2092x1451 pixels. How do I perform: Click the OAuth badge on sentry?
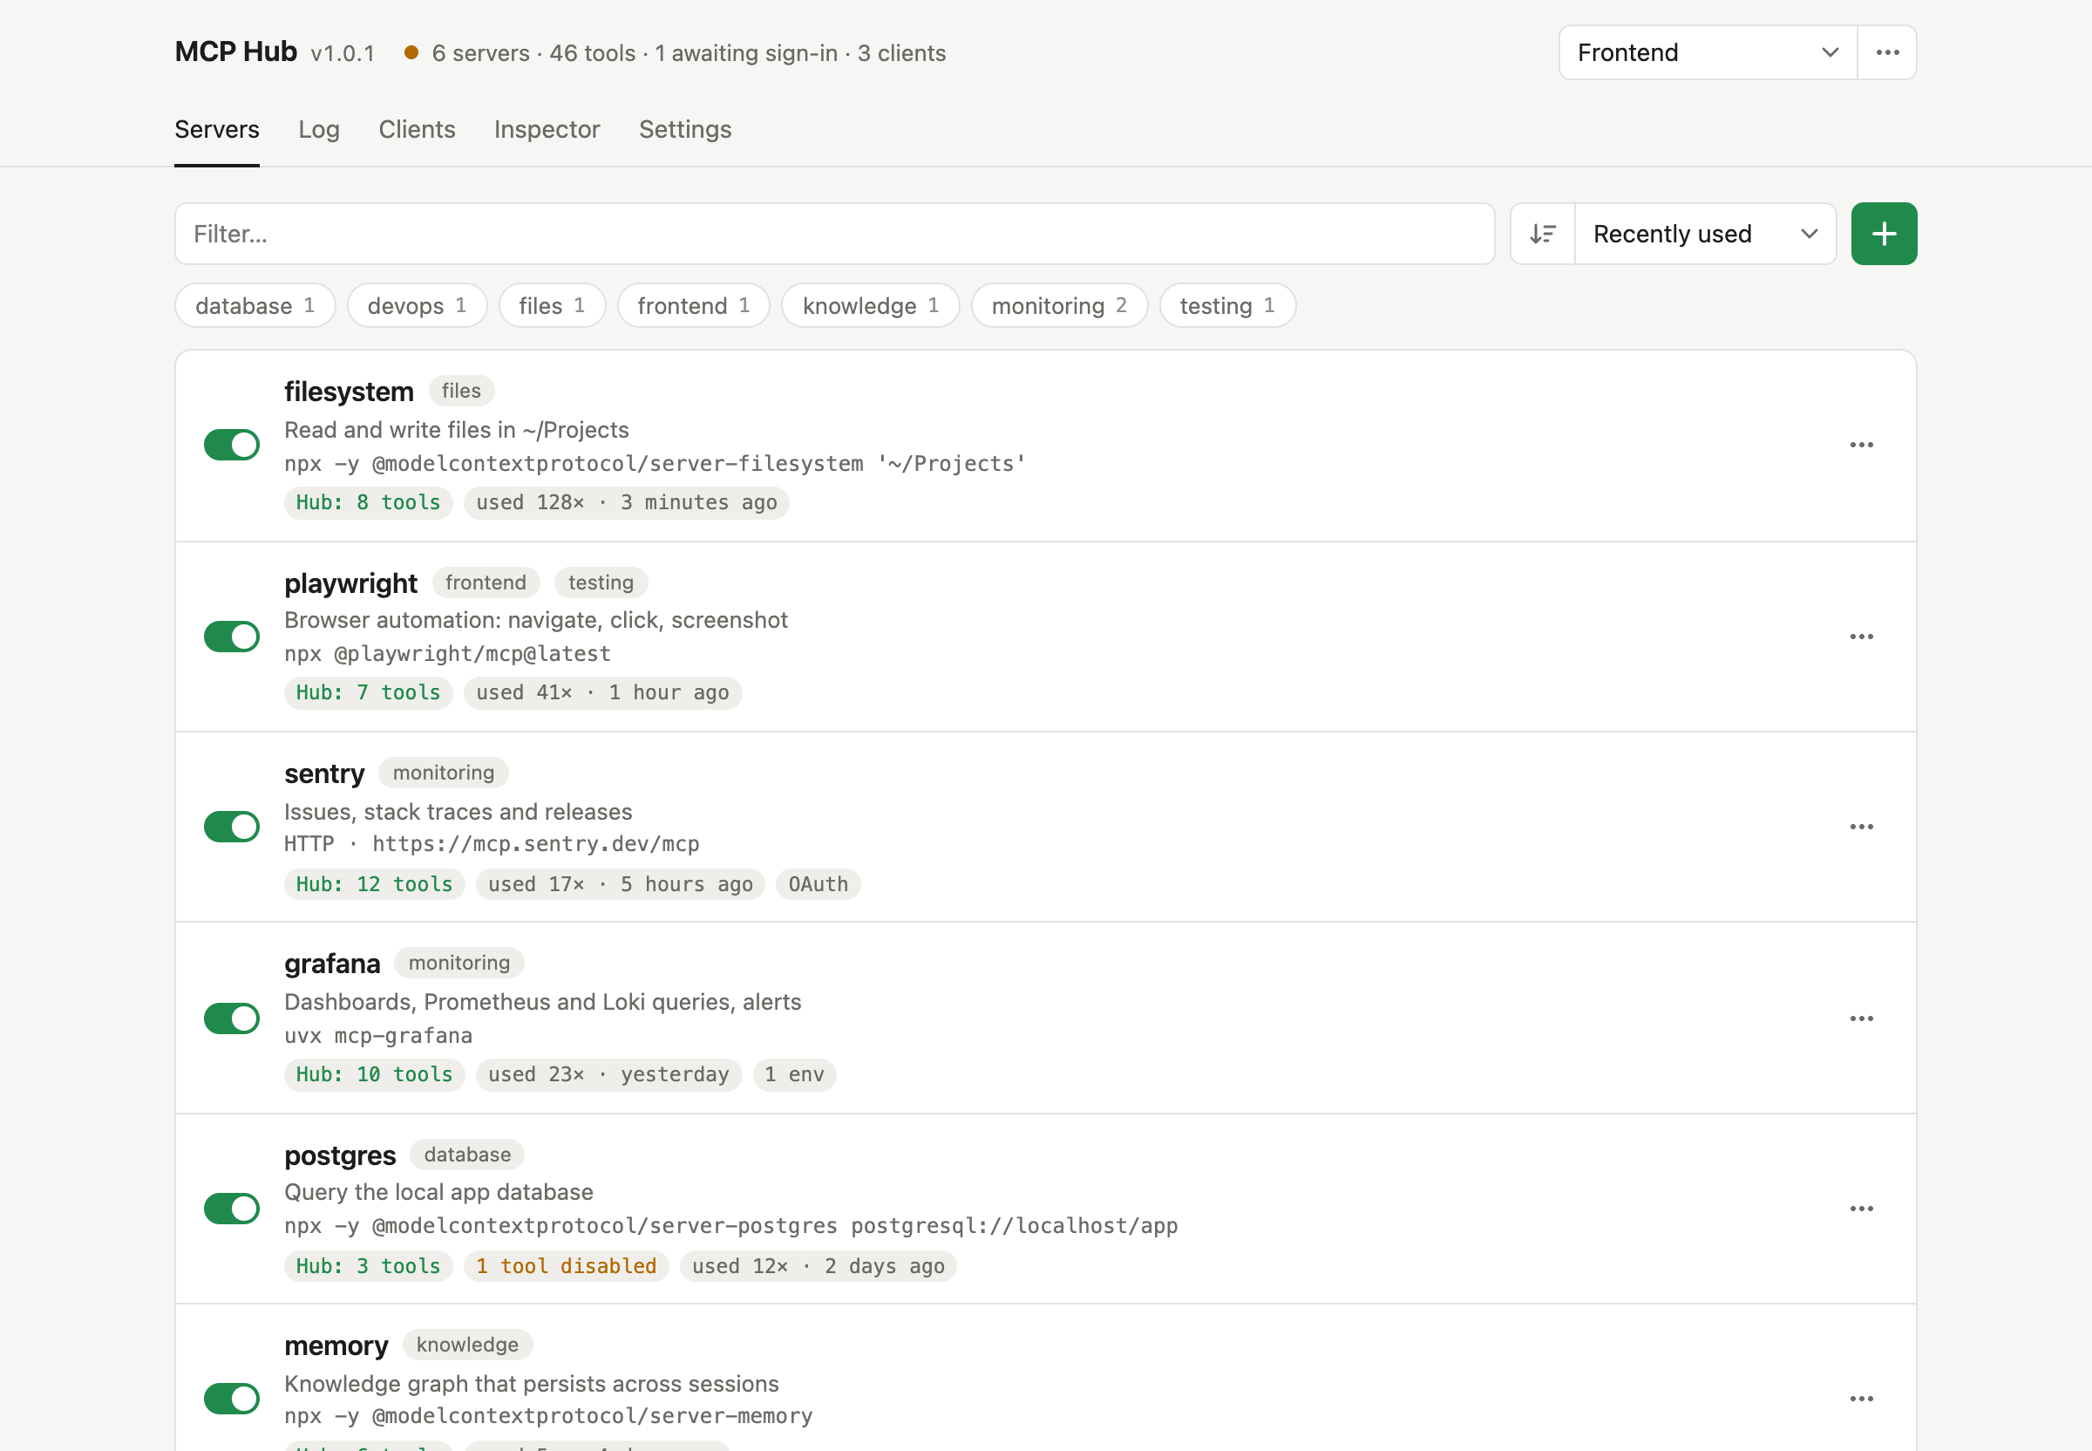[x=818, y=883]
